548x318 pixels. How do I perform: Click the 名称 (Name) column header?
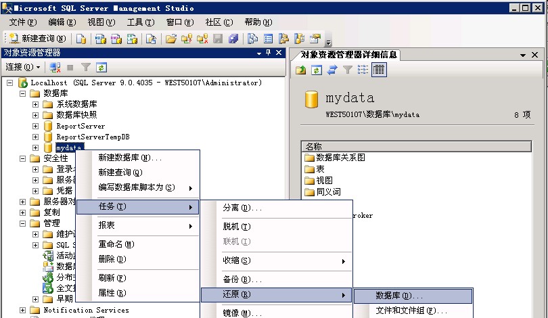point(314,146)
